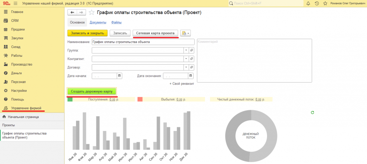Open the reports dropdown button
The image size is (367, 164).
point(185,33)
